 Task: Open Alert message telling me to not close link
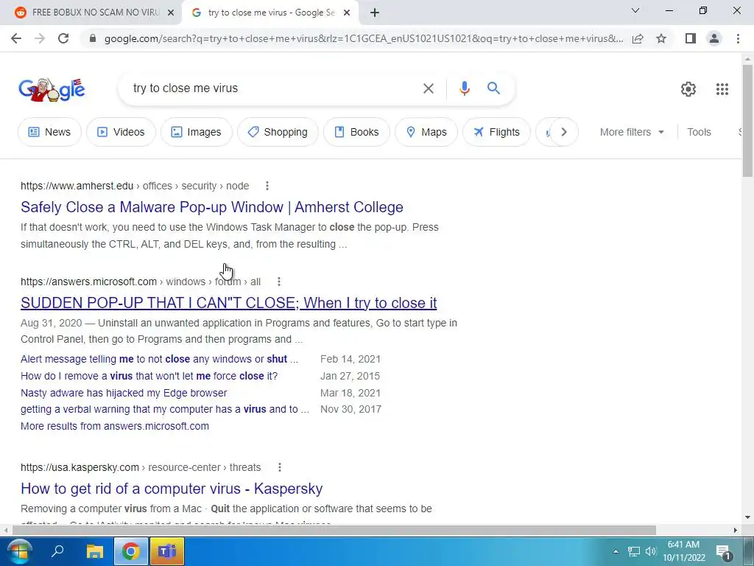159,359
